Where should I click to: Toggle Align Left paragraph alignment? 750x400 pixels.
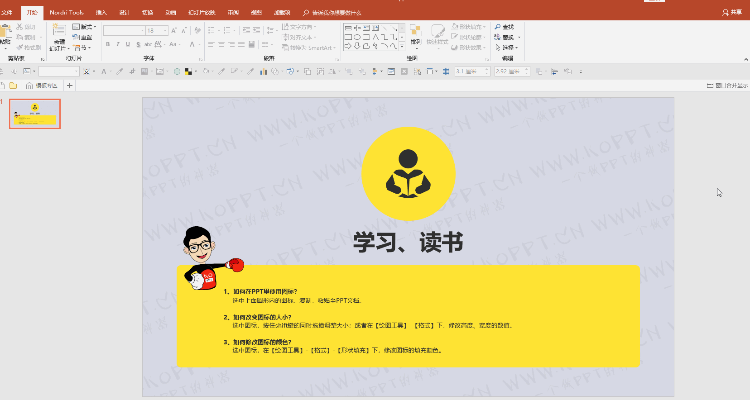(212, 44)
